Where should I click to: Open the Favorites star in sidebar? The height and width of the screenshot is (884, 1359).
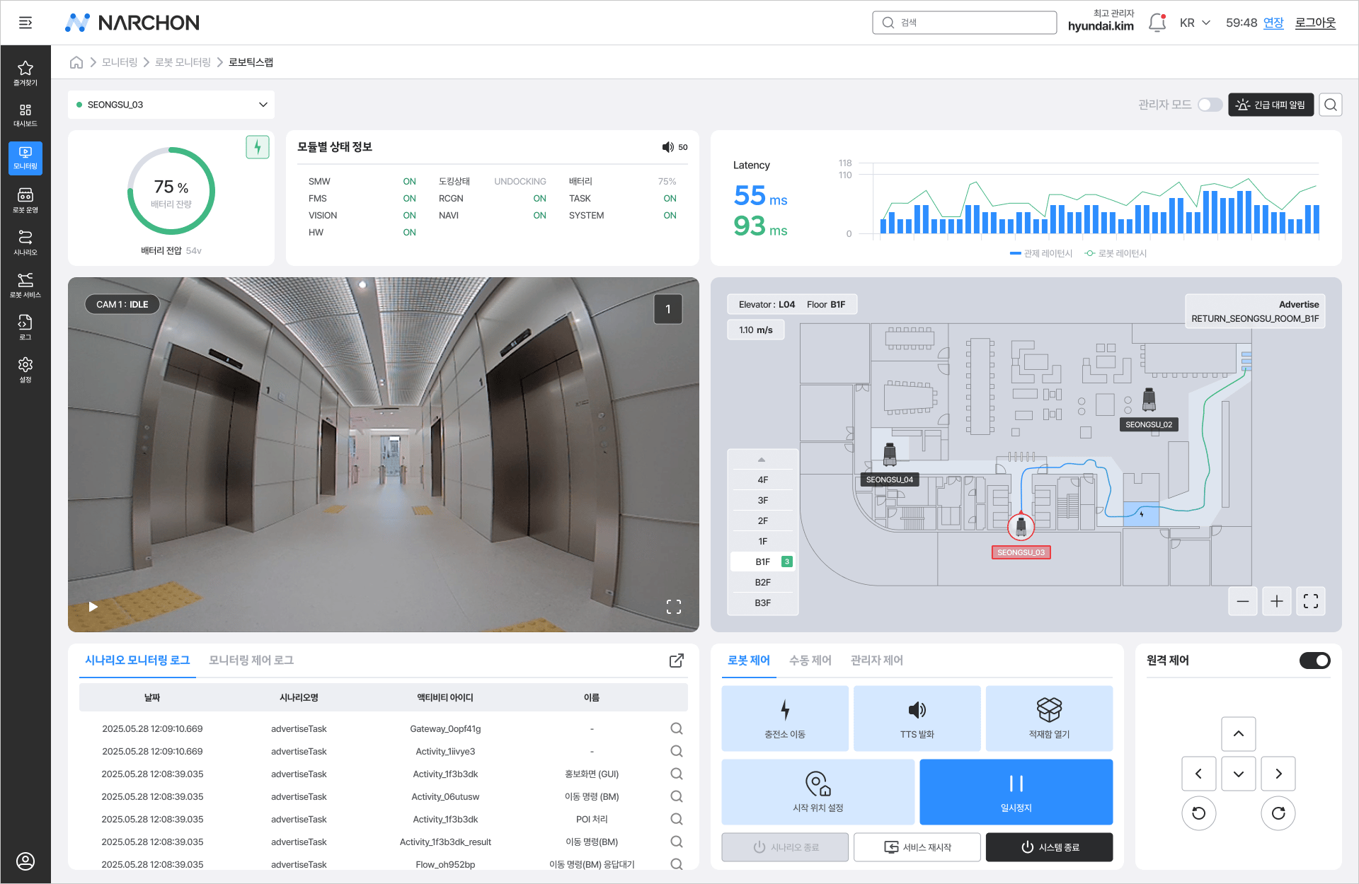(25, 73)
